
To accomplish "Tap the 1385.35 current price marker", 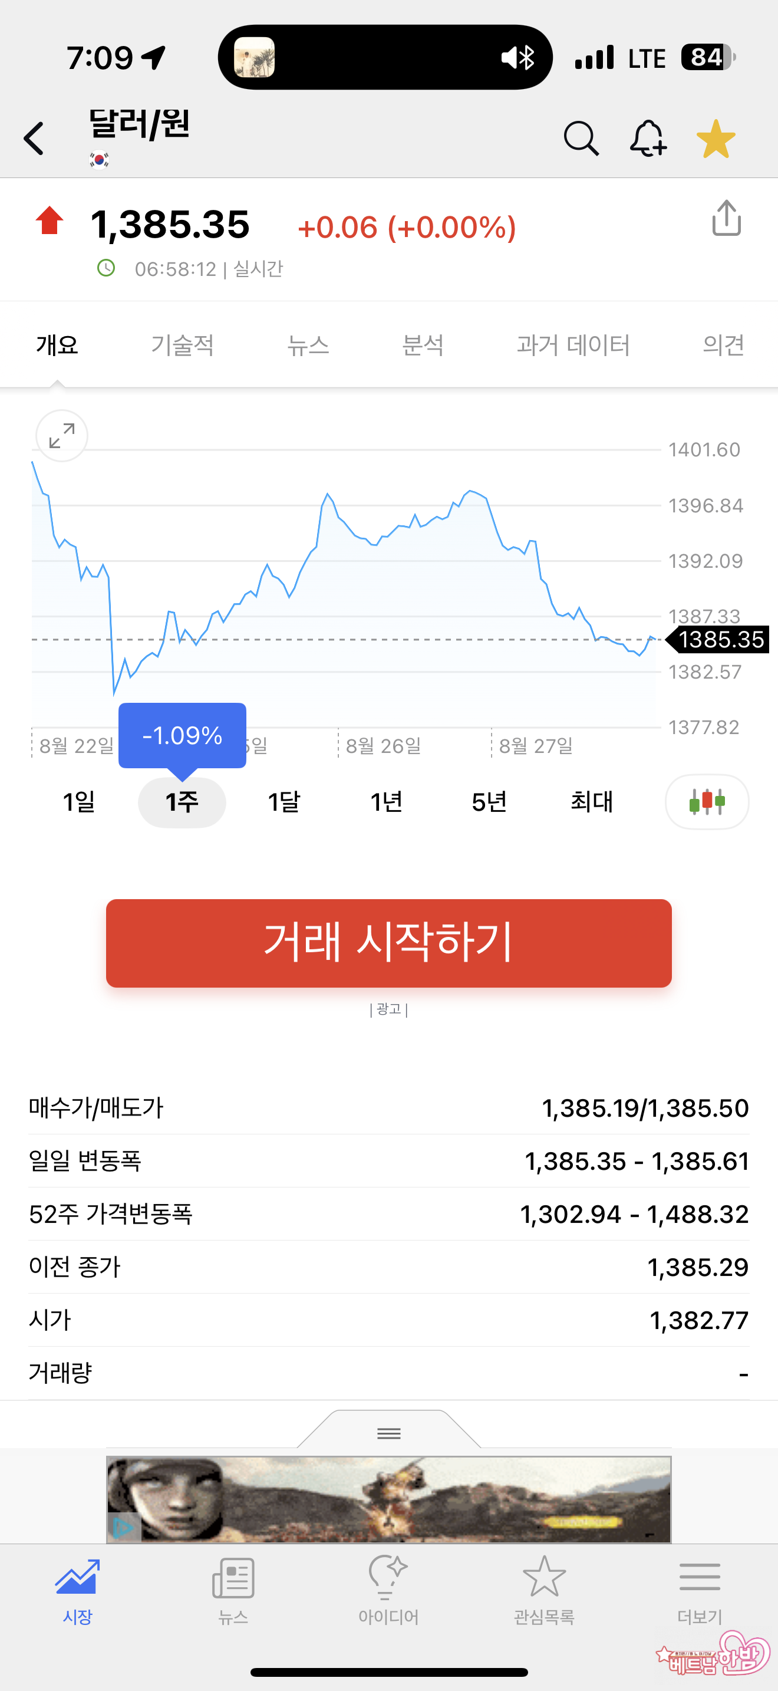I will pos(720,639).
